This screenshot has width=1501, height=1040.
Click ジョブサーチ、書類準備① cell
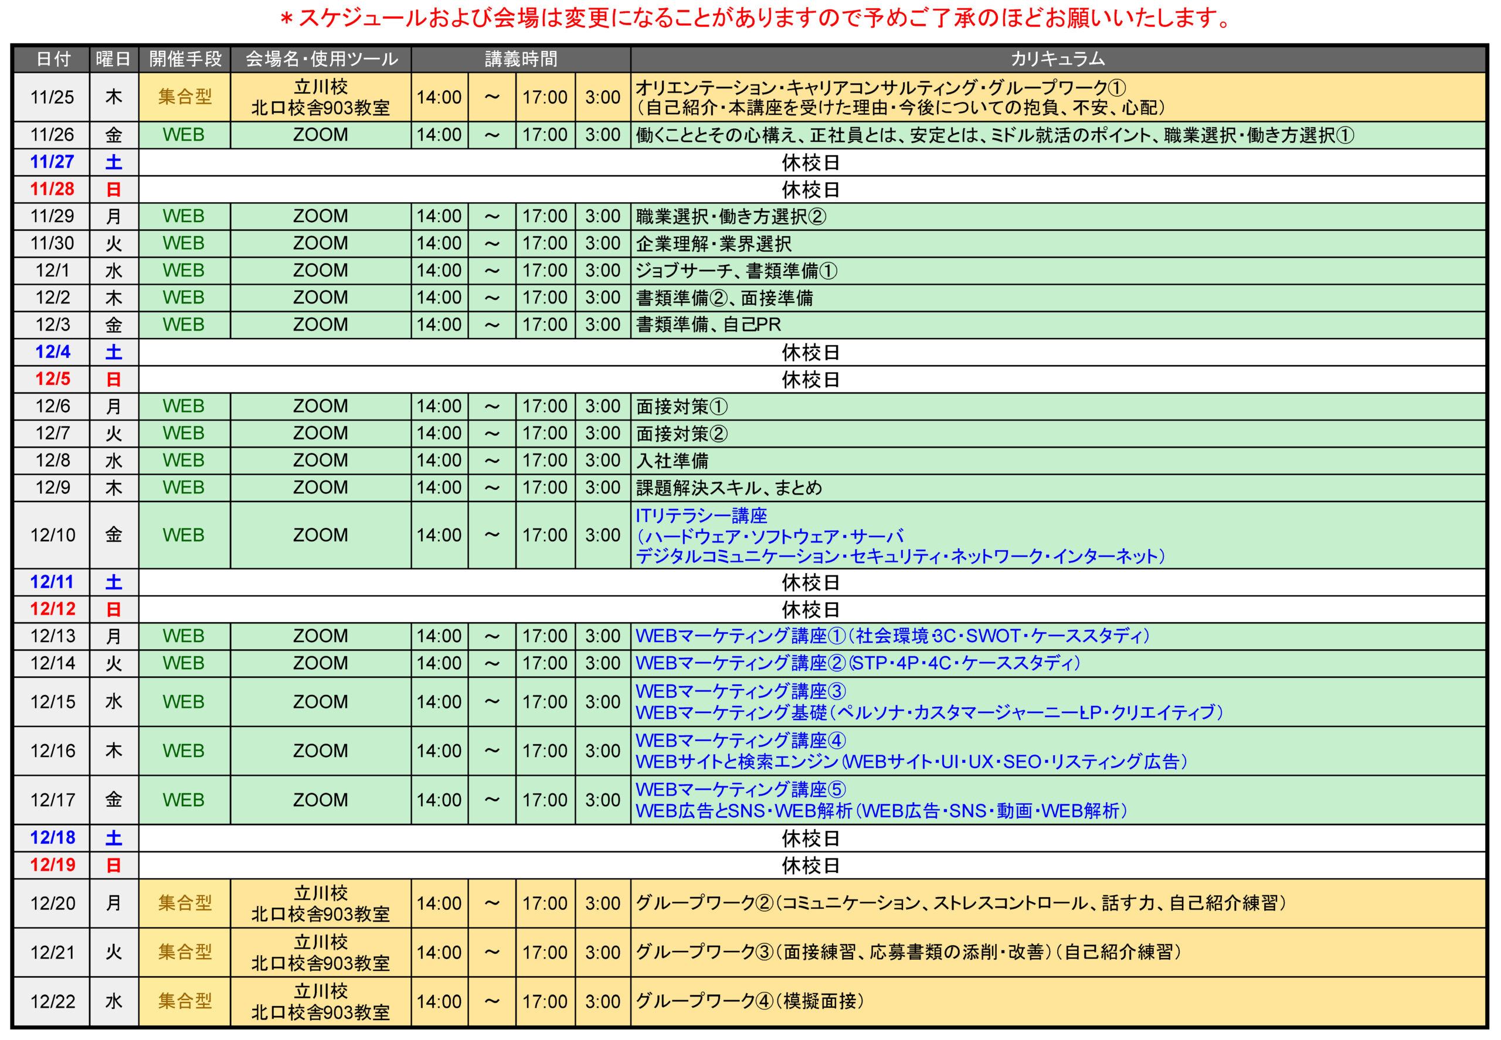(1058, 271)
